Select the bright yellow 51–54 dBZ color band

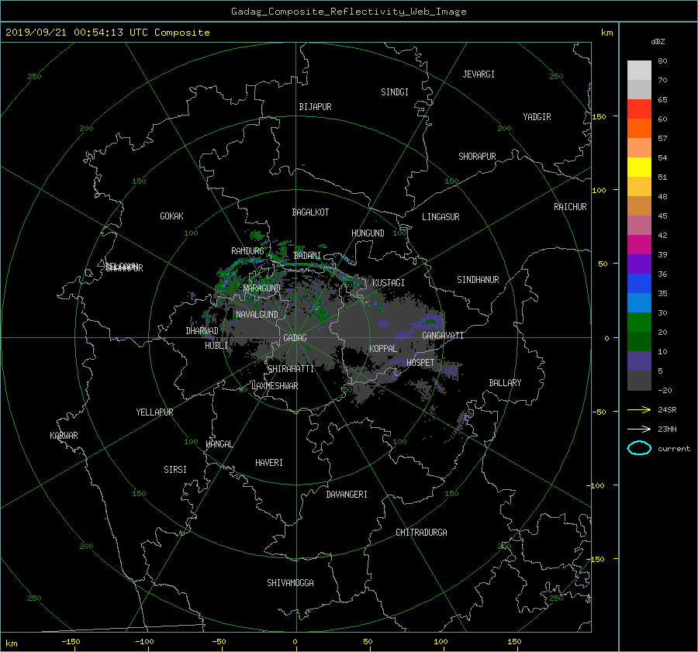pos(639,167)
